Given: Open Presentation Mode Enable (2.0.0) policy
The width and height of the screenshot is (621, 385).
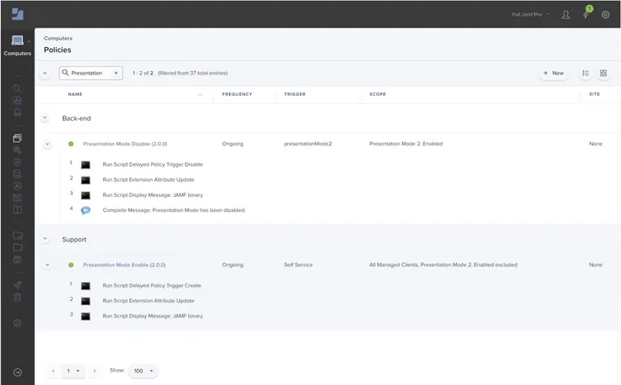Looking at the screenshot, I should coord(124,265).
